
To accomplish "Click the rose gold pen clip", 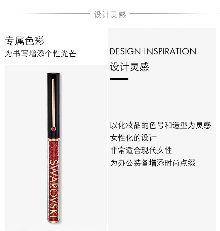I will click(x=53, y=103).
